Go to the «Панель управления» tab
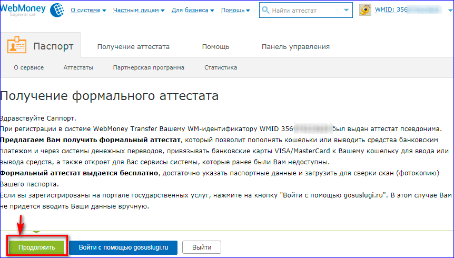454x258 pixels. [295, 47]
